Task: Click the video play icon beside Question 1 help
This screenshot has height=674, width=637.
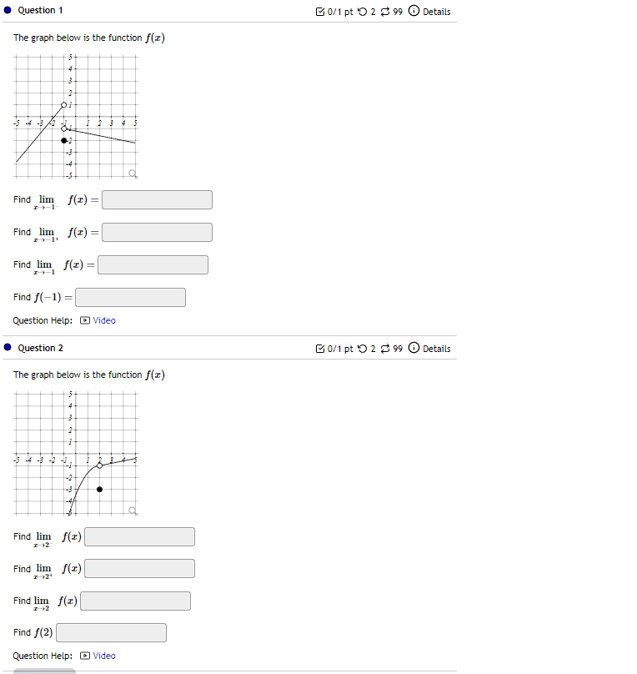Action: tap(86, 320)
